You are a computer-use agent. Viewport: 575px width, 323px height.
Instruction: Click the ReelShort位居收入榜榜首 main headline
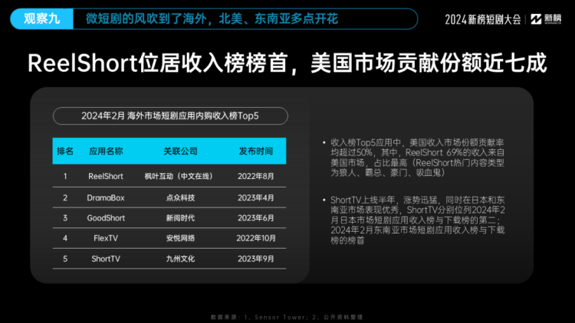point(287,63)
